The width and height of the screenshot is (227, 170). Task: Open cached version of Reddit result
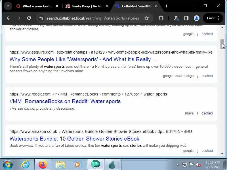(x=207, y=113)
